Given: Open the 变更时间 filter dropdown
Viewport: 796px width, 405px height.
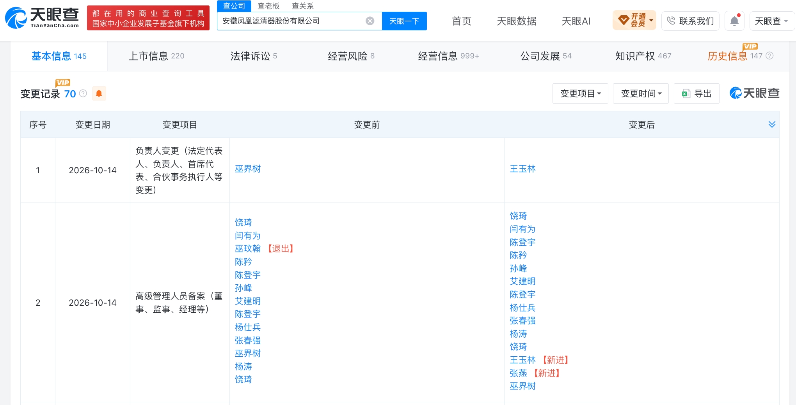Looking at the screenshot, I should point(641,93).
